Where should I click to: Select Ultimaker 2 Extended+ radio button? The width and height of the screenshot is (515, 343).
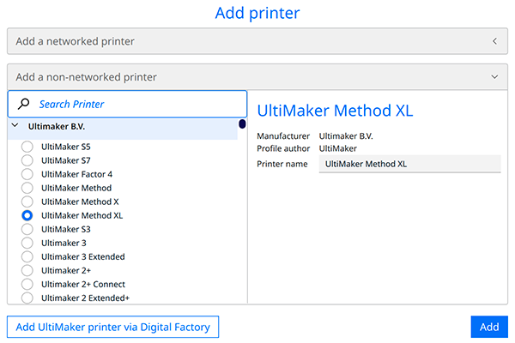point(27,298)
